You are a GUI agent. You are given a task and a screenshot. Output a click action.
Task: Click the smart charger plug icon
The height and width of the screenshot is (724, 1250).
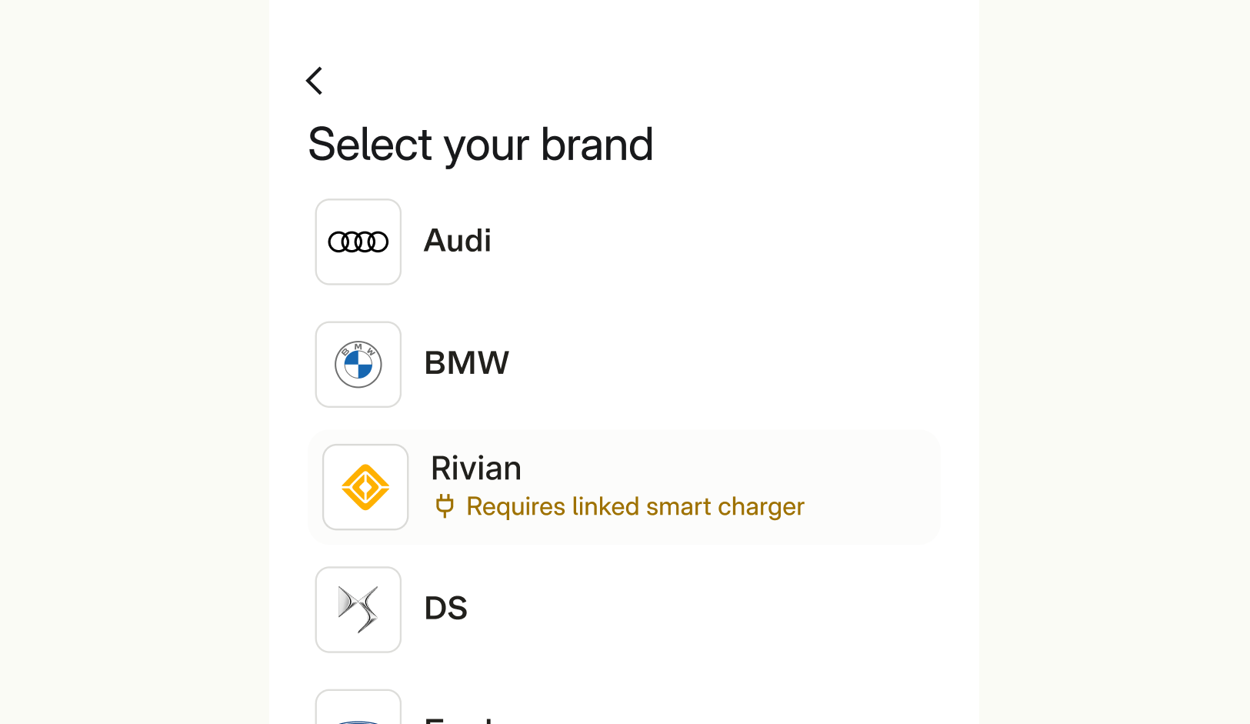click(445, 505)
